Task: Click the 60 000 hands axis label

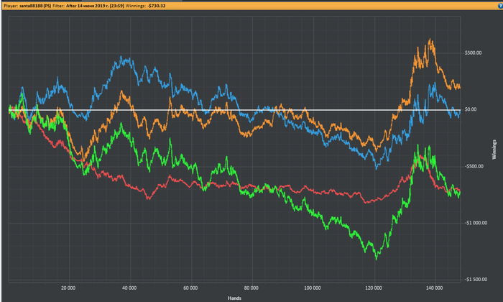Action: [x=190, y=288]
